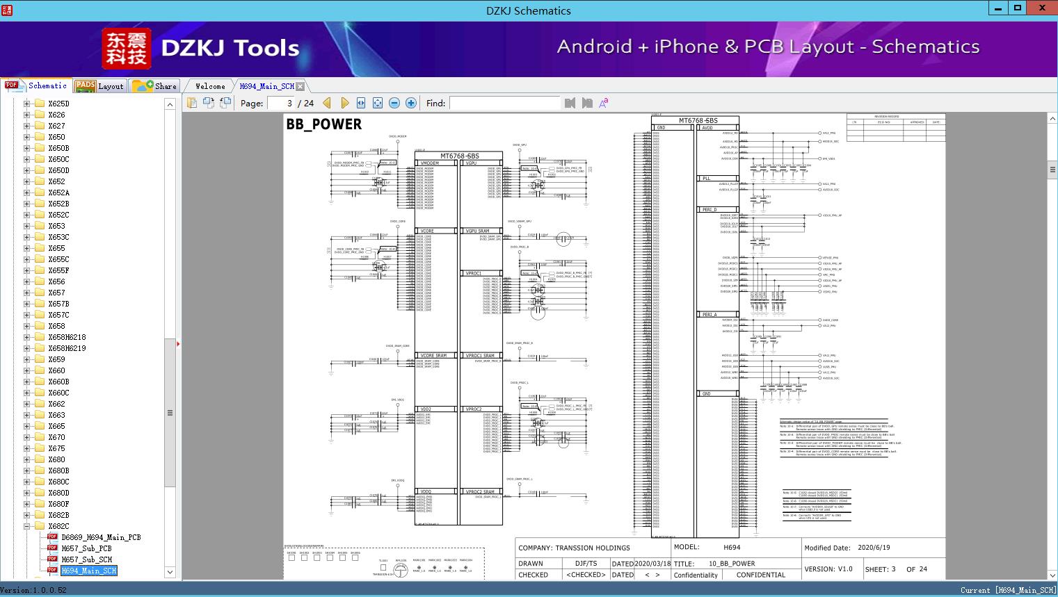Switch to the Layout tab
The width and height of the screenshot is (1058, 597).
click(99, 86)
